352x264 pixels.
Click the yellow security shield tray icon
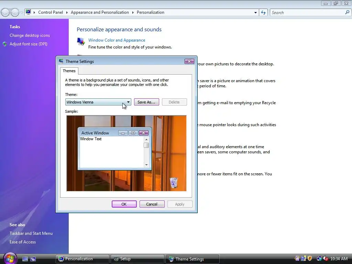[310, 258]
